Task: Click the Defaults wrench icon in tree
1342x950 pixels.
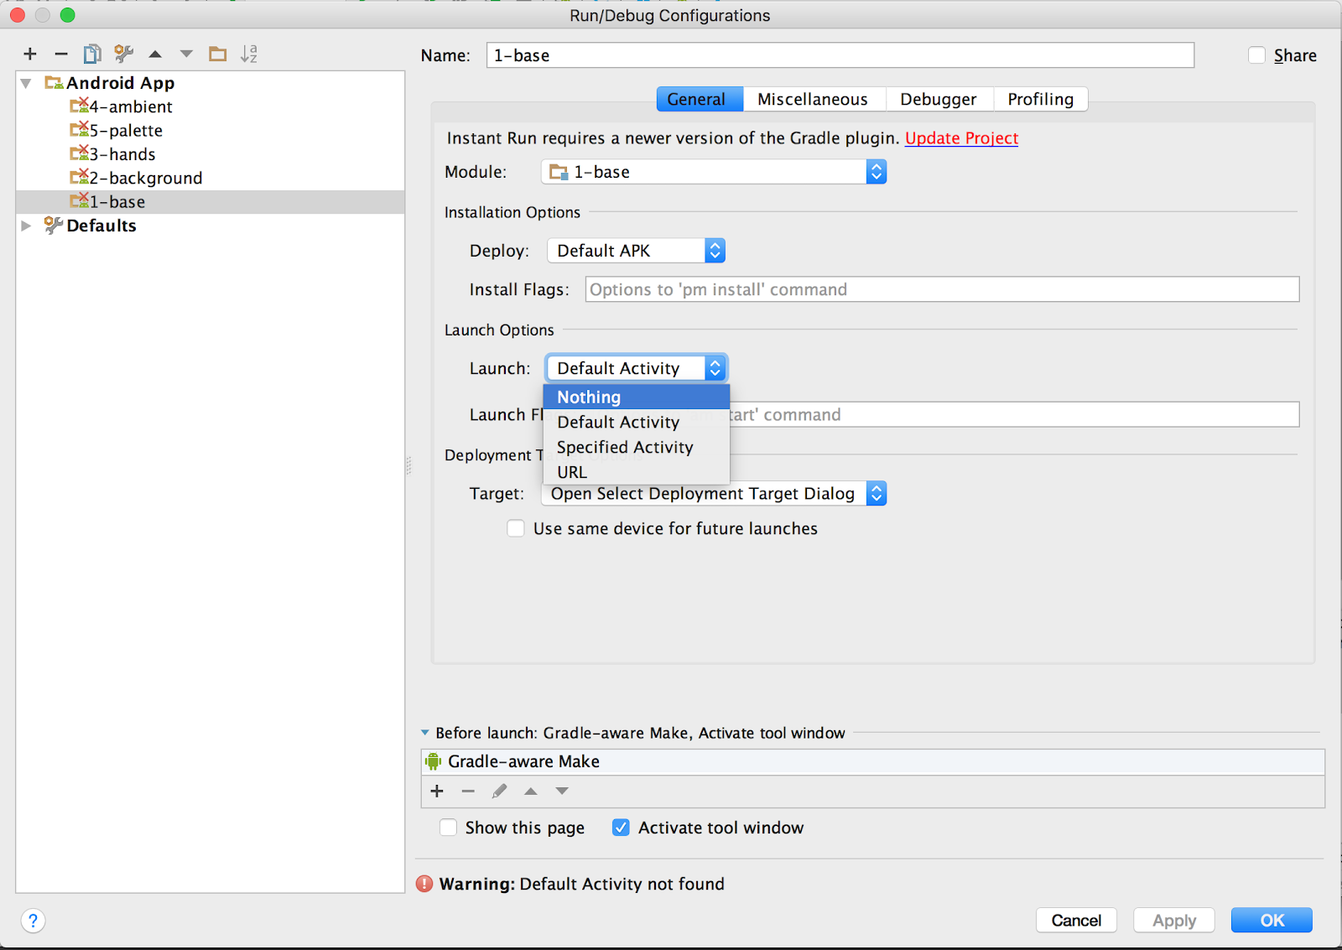Action: (x=54, y=225)
